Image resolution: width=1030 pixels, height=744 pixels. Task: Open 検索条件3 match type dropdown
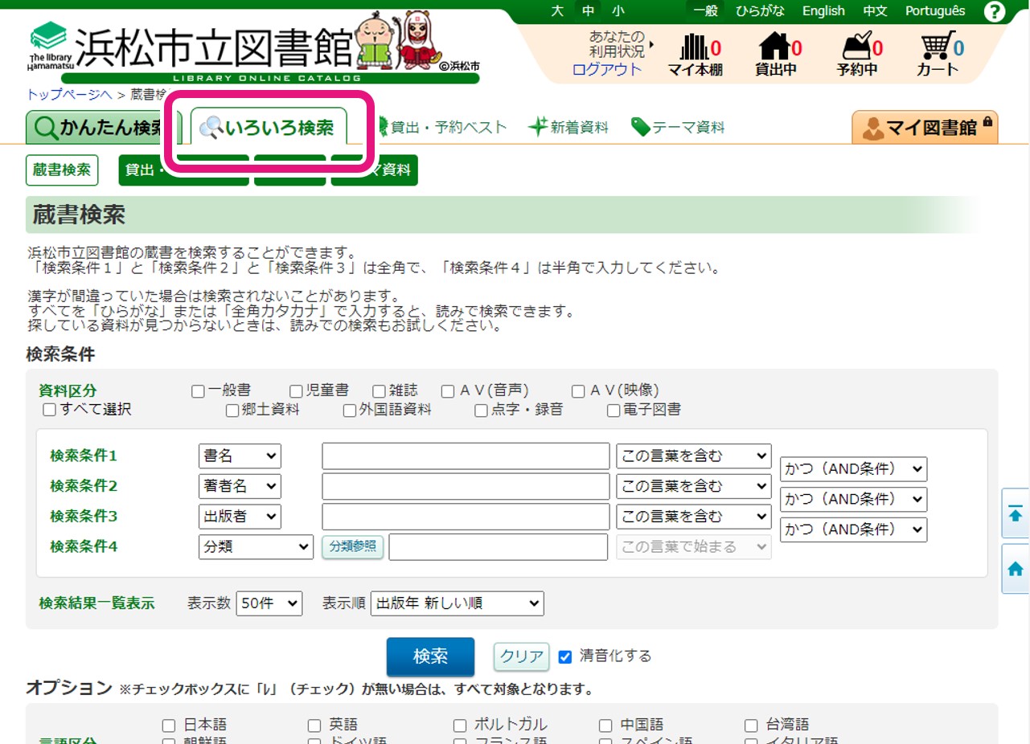[694, 517]
